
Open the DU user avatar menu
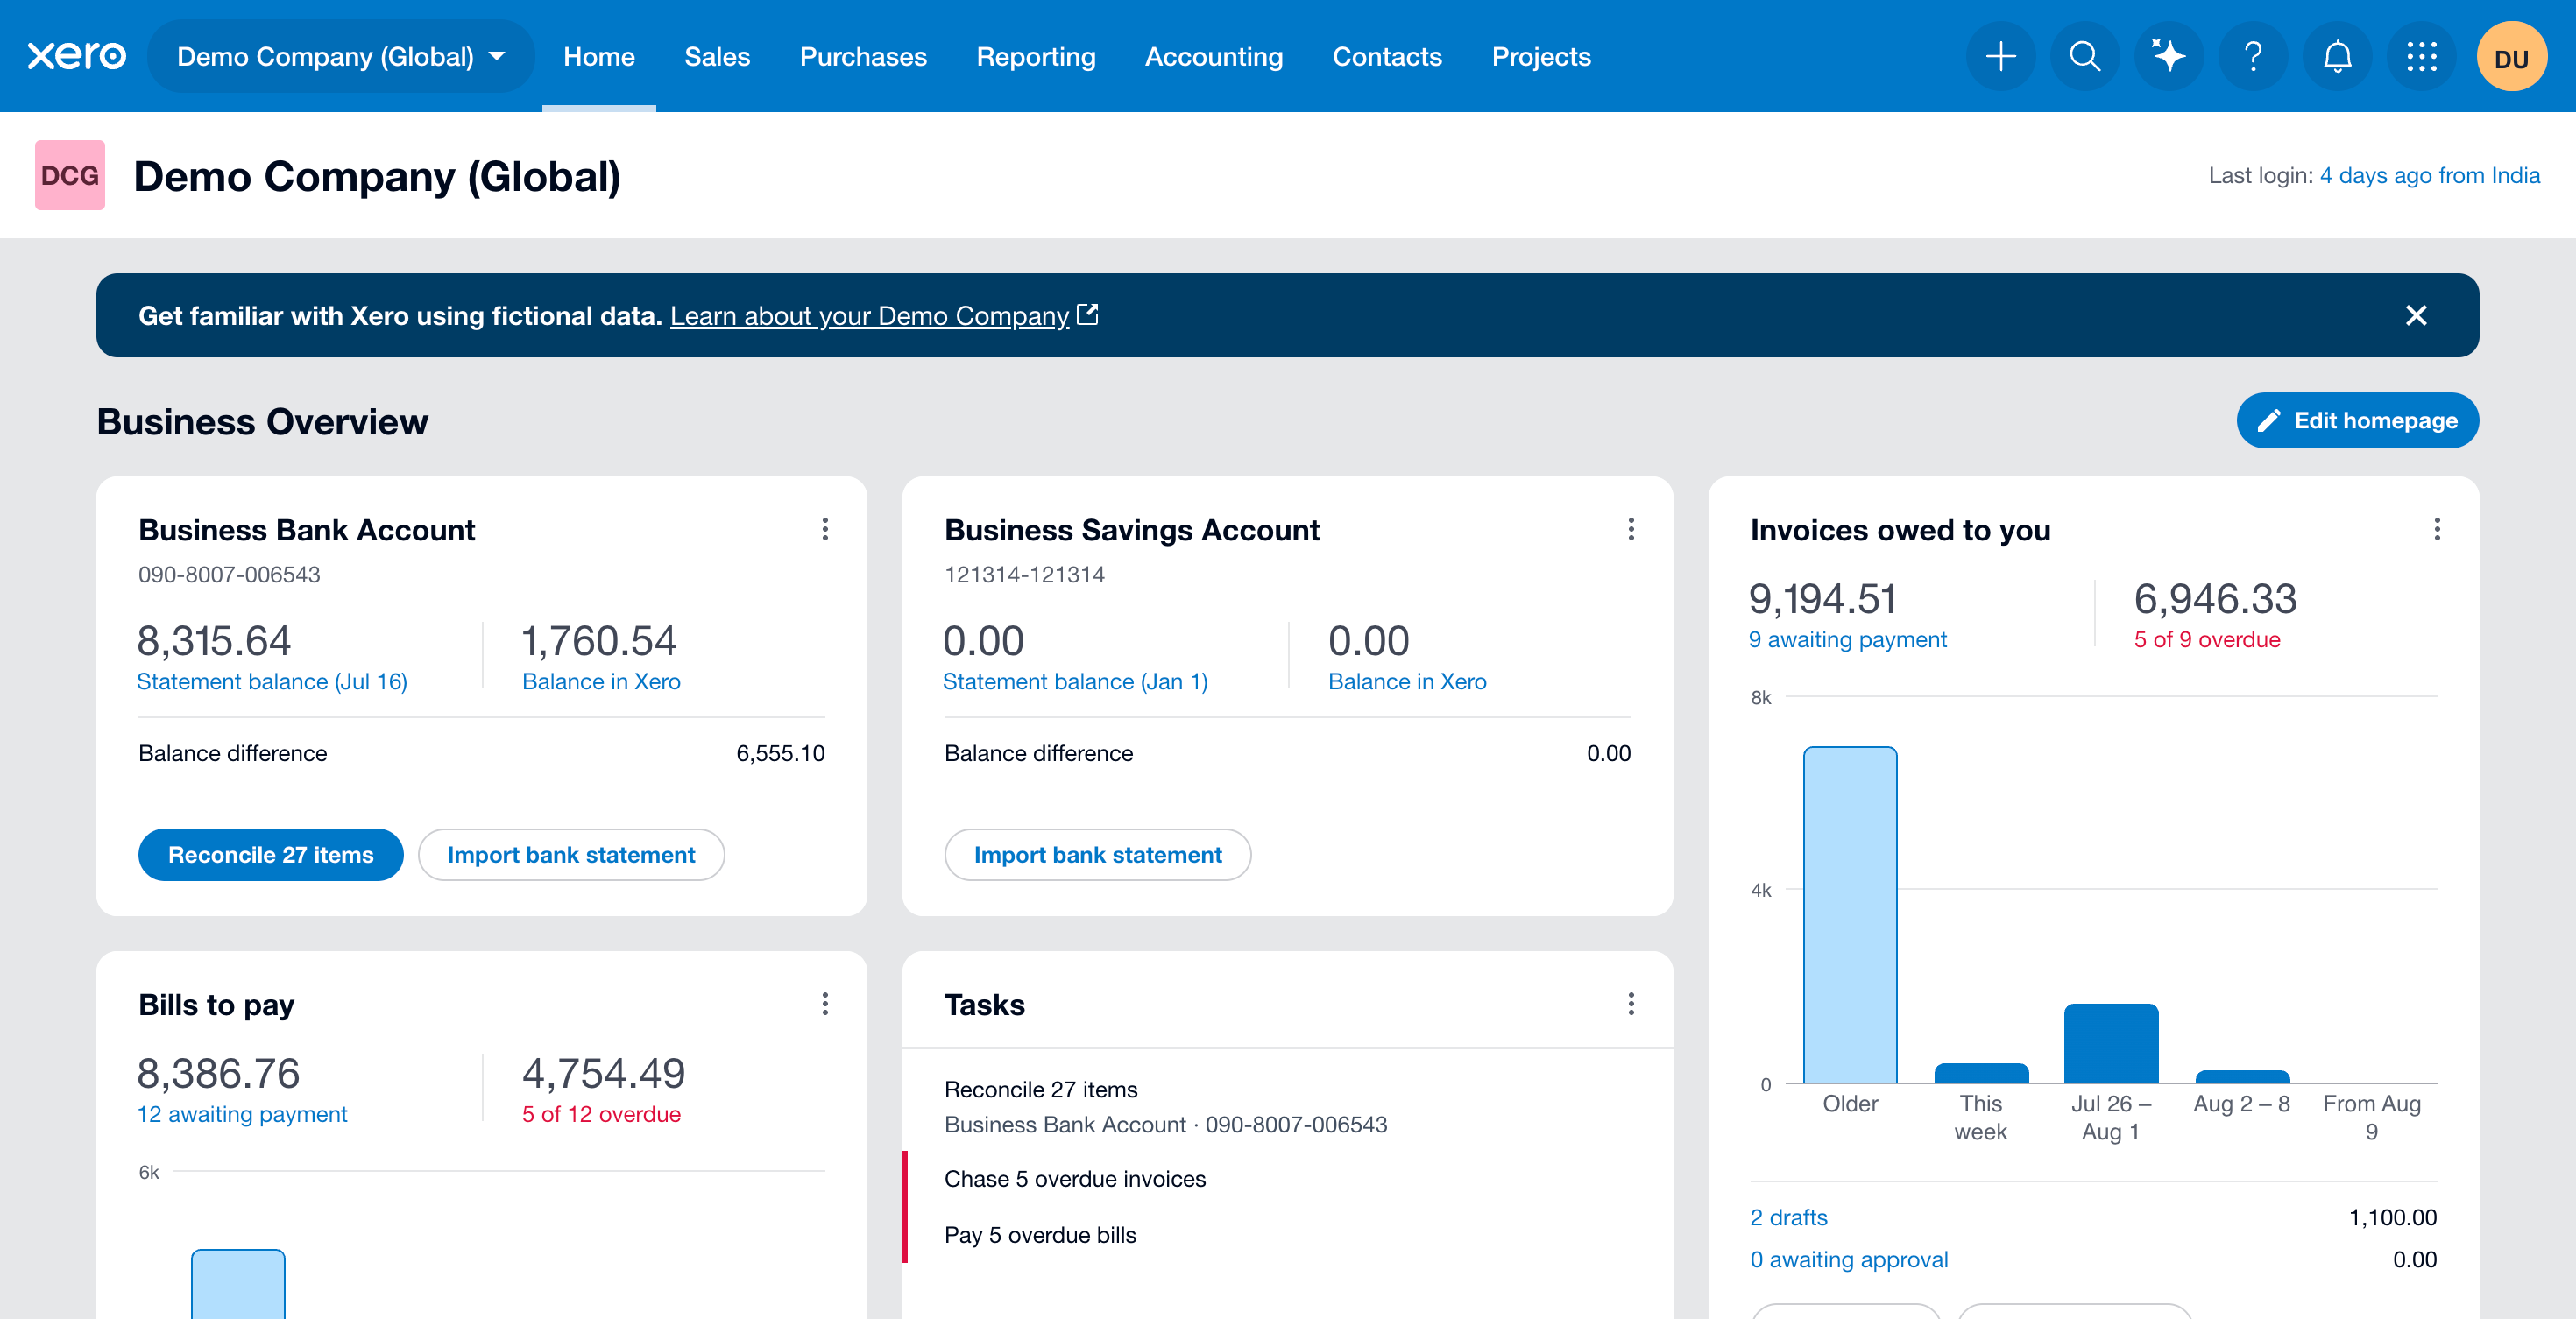[2511, 56]
